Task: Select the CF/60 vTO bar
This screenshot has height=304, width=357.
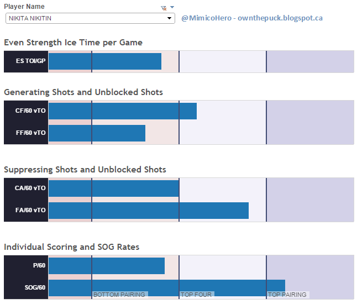Action: 123,111
